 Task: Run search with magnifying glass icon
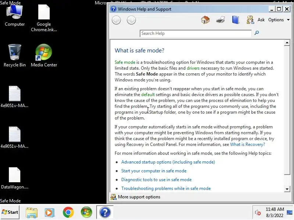point(257,33)
